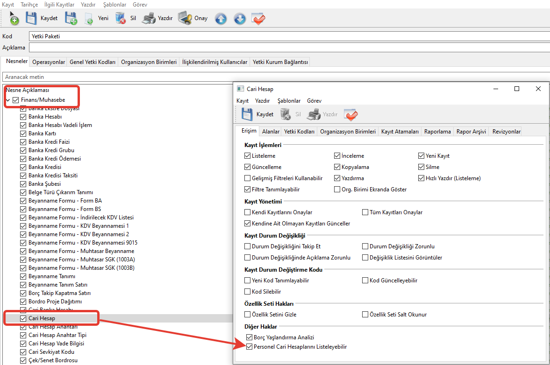
Task: Click the Onay approval icon
Action: [x=185, y=19]
